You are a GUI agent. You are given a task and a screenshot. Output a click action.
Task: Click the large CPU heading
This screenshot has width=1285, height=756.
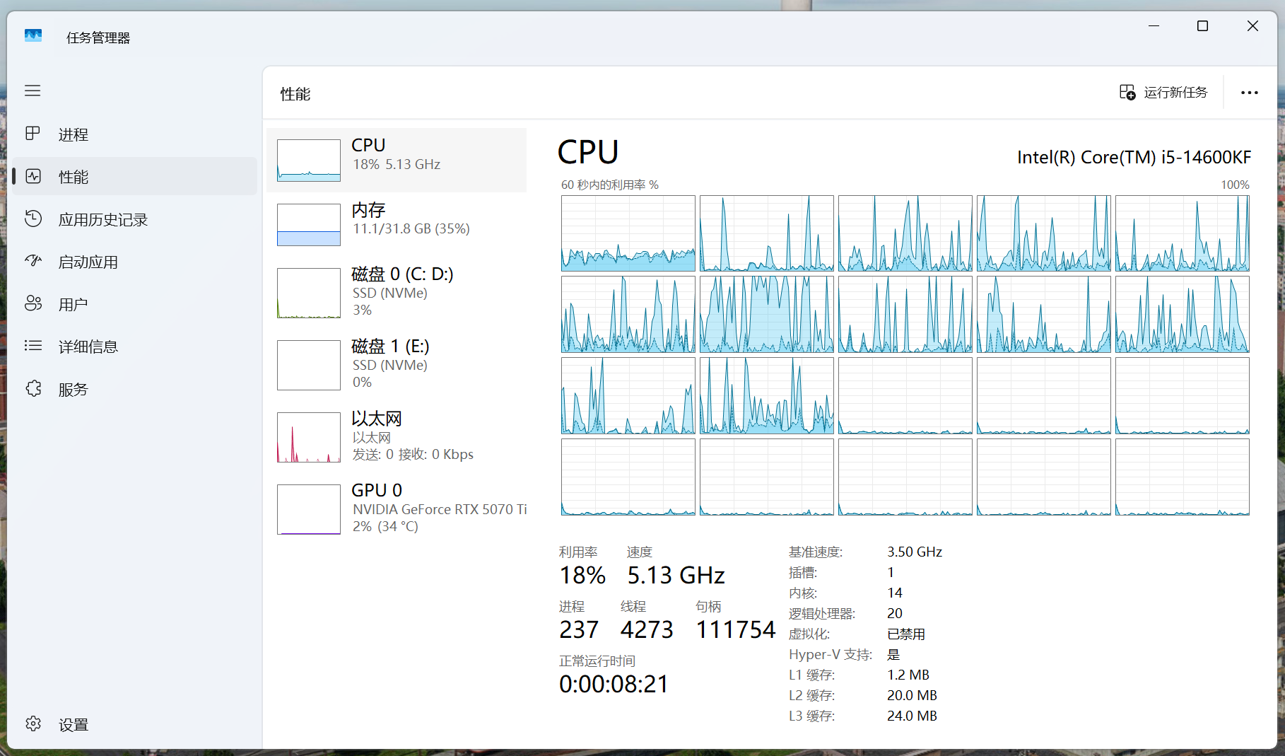[588, 152]
